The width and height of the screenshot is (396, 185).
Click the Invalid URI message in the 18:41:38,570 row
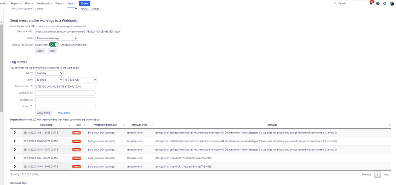click(x=184, y=158)
